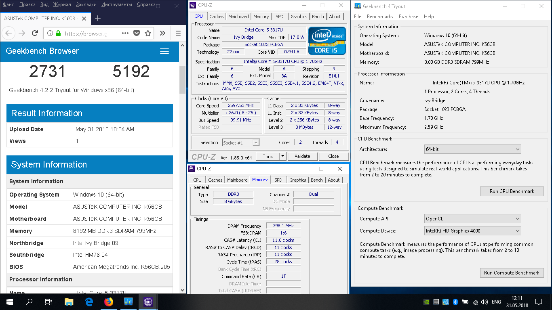Save page to Pocket

[x=137, y=34]
